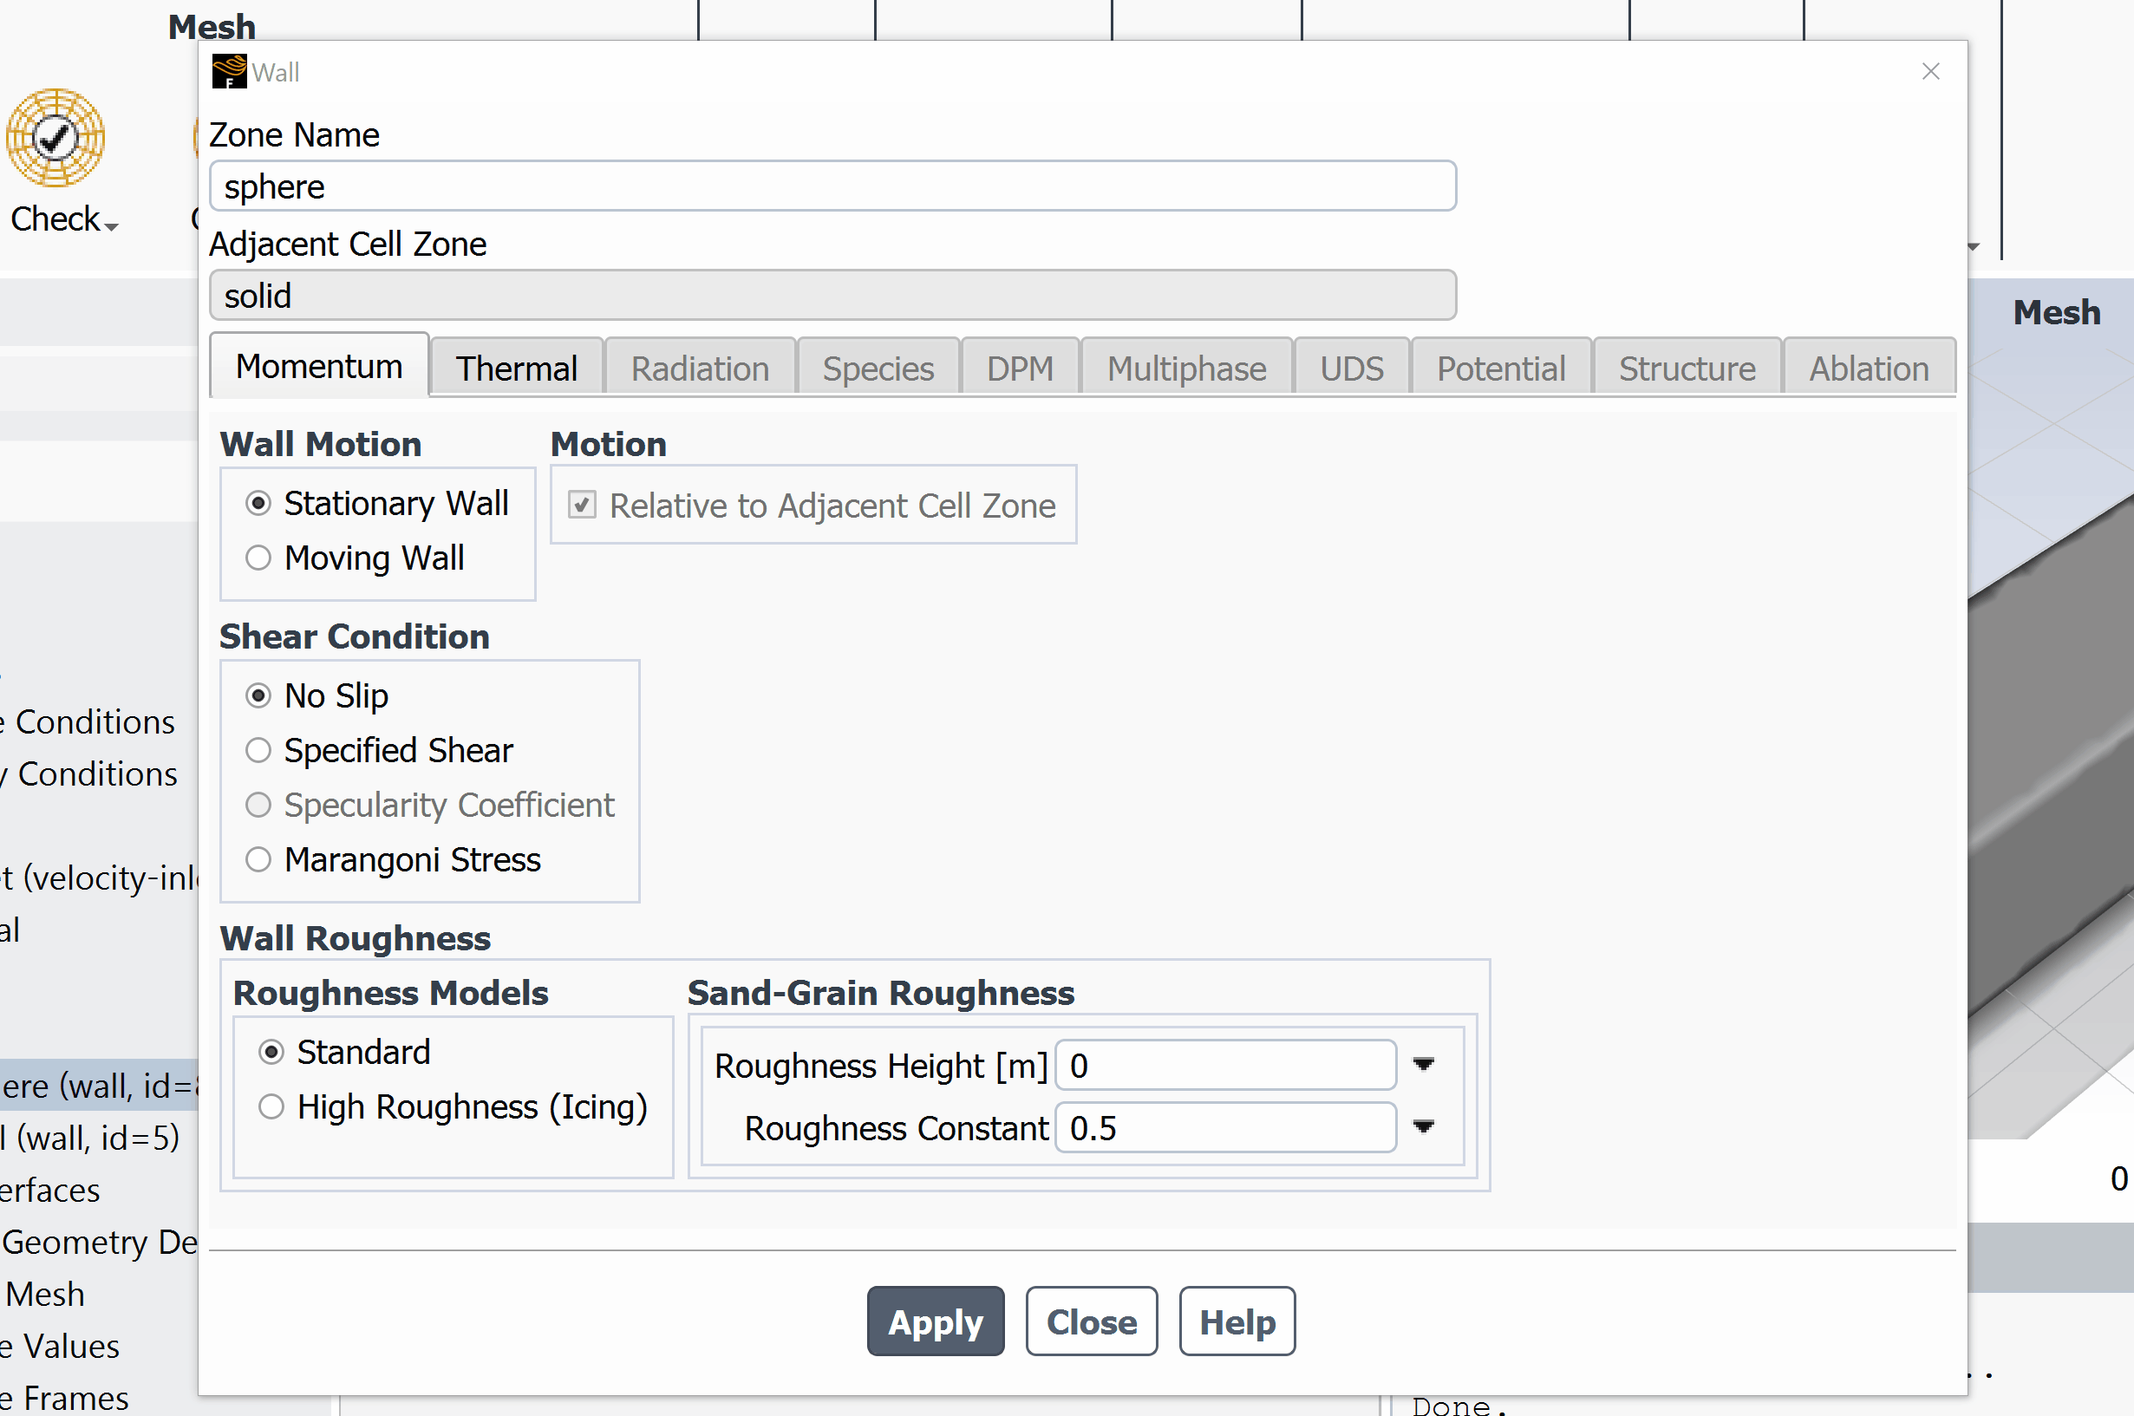Viewport: 2134px width, 1416px height.
Task: Click the Check mesh icon
Action: pyautogui.click(x=56, y=137)
